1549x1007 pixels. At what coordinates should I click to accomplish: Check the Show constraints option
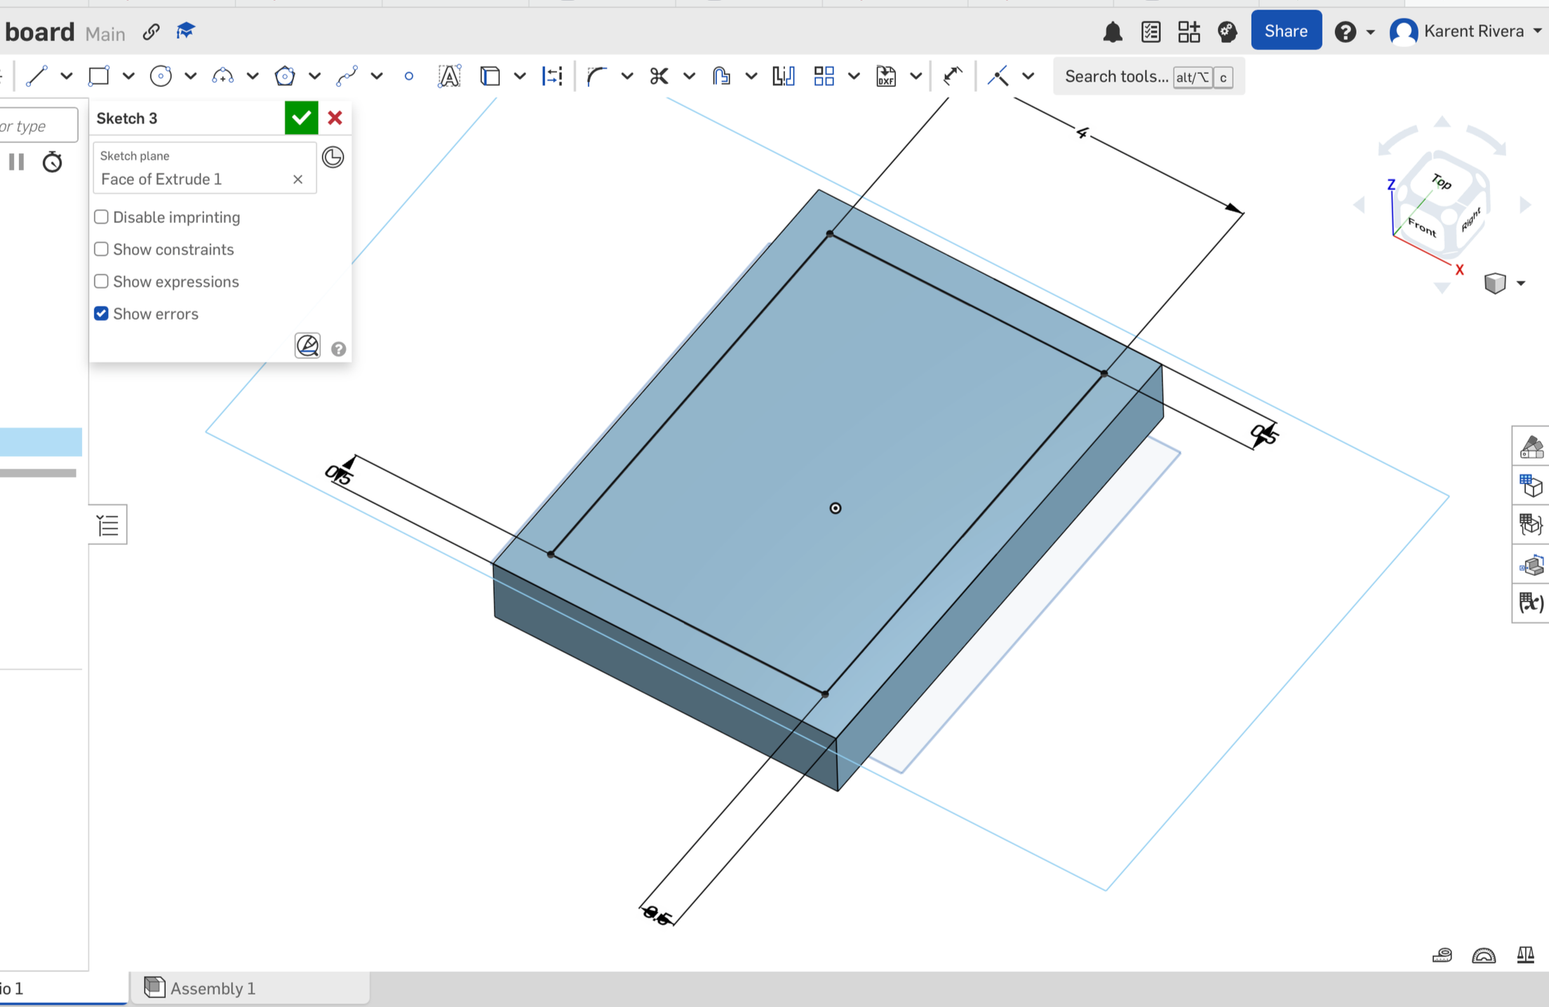click(102, 250)
